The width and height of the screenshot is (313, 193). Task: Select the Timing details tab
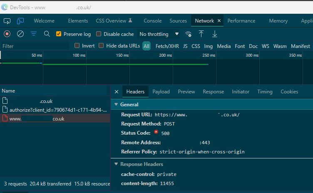265,92
